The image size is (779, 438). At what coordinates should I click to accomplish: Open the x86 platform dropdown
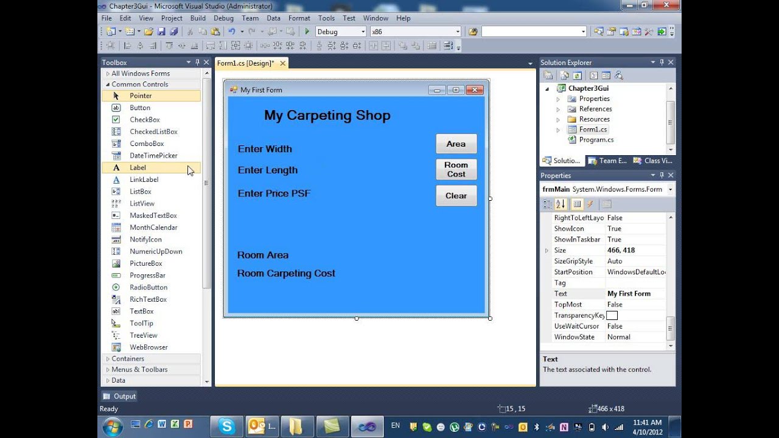tap(458, 32)
